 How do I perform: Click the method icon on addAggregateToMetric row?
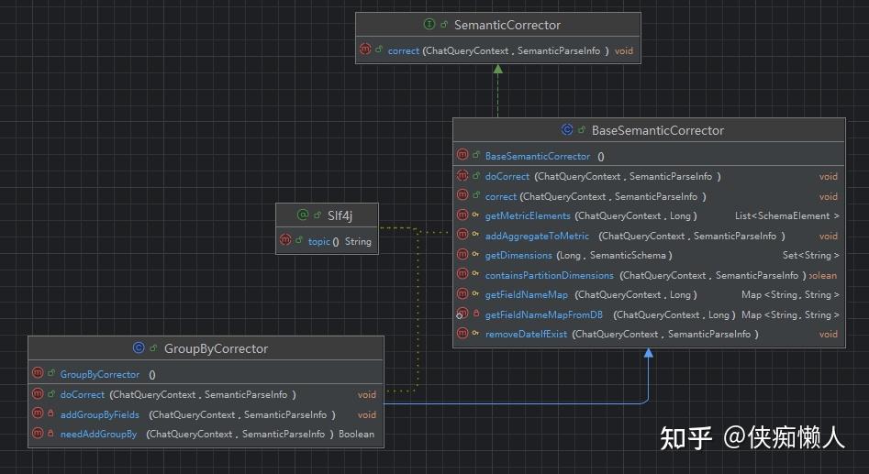click(x=462, y=234)
